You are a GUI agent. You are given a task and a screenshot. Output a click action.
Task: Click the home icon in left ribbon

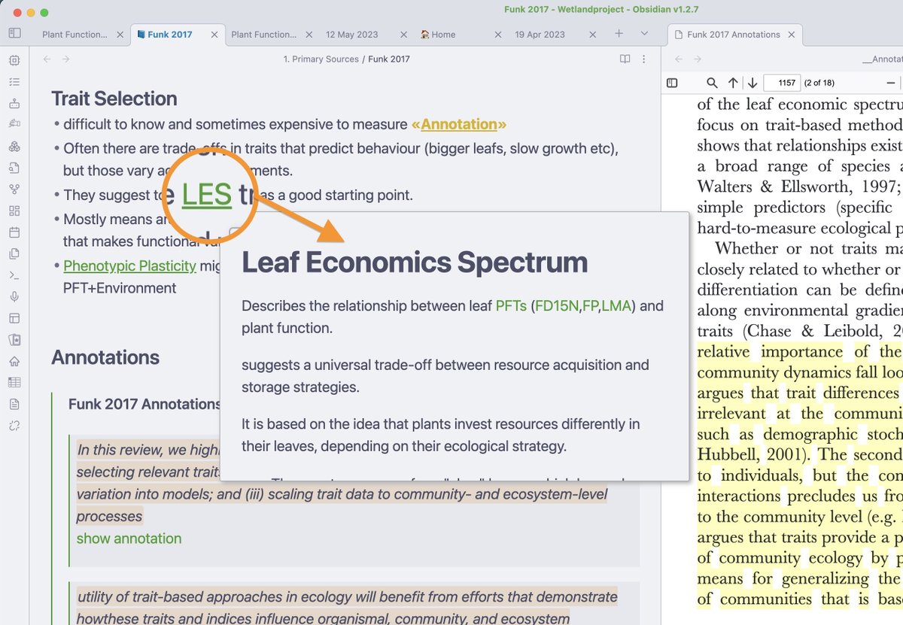click(14, 361)
